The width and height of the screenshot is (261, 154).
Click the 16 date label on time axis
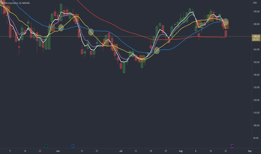coord(25,151)
